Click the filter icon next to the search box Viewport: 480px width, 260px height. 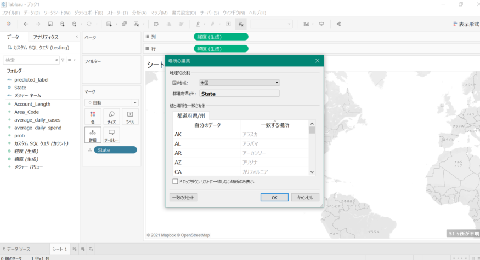[x=63, y=60]
